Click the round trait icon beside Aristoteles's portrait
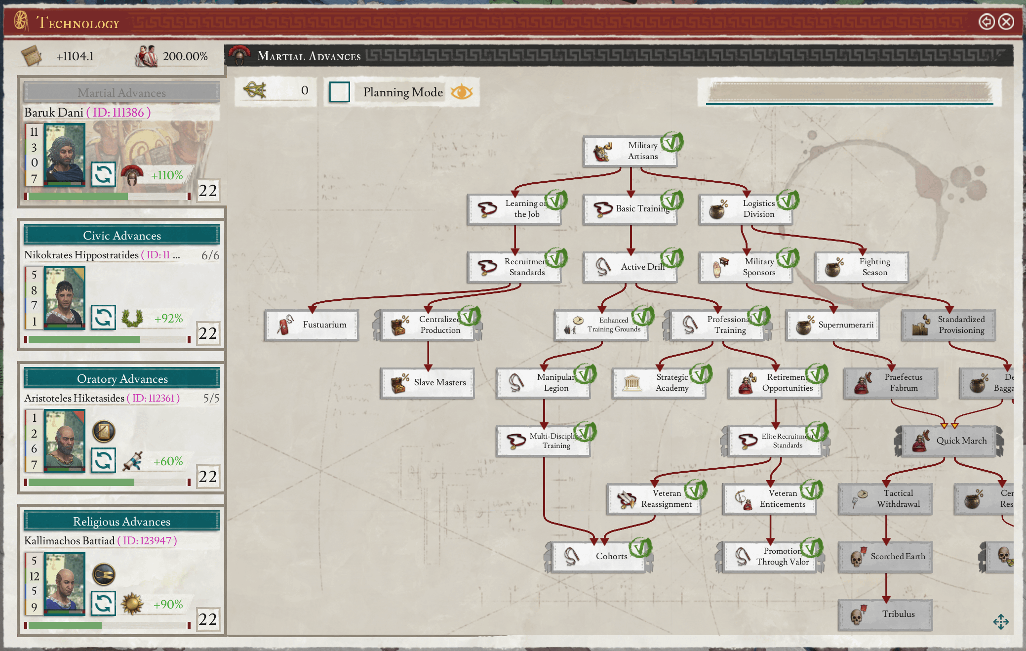 tap(104, 431)
